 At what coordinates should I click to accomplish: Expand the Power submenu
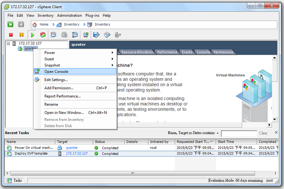point(113,53)
